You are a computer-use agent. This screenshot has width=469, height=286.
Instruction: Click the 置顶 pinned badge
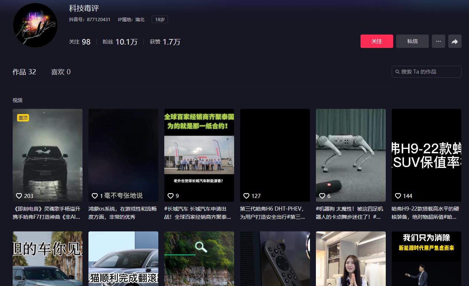click(x=23, y=118)
